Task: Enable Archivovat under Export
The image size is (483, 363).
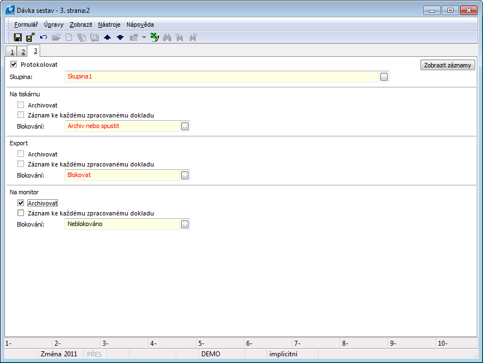Action: pos(21,154)
